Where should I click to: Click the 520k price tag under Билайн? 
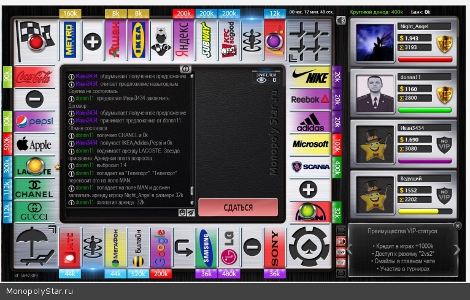pyautogui.click(x=138, y=274)
